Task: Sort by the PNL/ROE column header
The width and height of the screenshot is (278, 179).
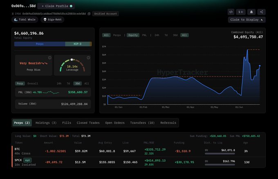Action: (x=149, y=143)
